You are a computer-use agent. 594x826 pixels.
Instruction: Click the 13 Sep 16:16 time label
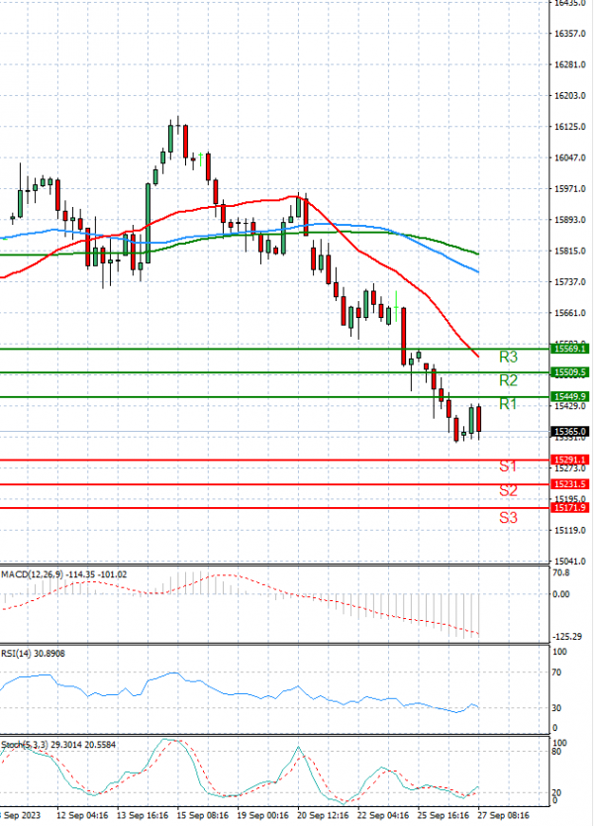pyautogui.click(x=143, y=816)
